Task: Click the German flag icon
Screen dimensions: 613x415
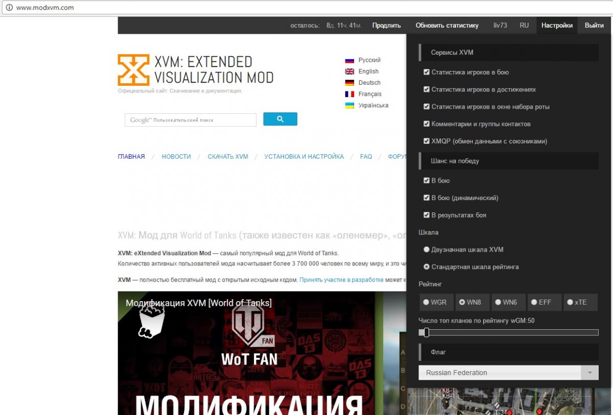Action: [x=350, y=83]
